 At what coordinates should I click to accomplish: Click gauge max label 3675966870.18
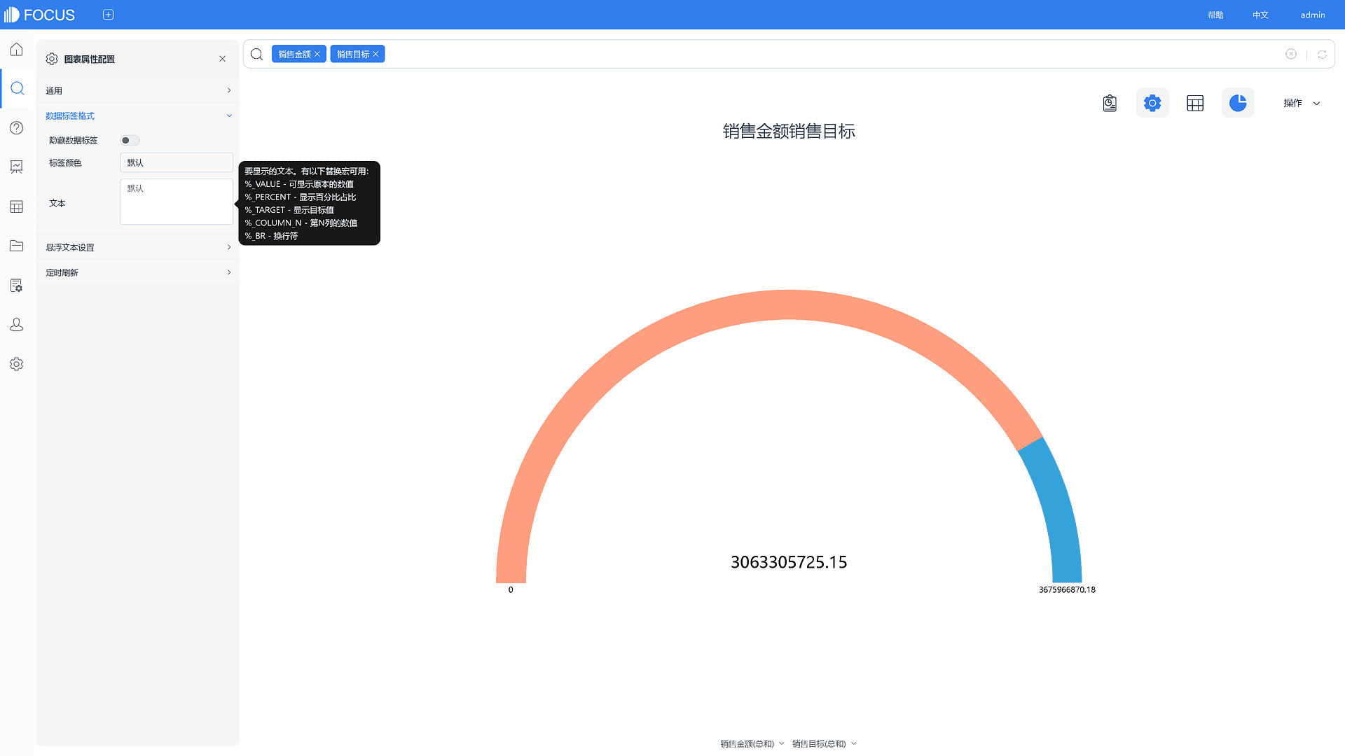tap(1067, 589)
